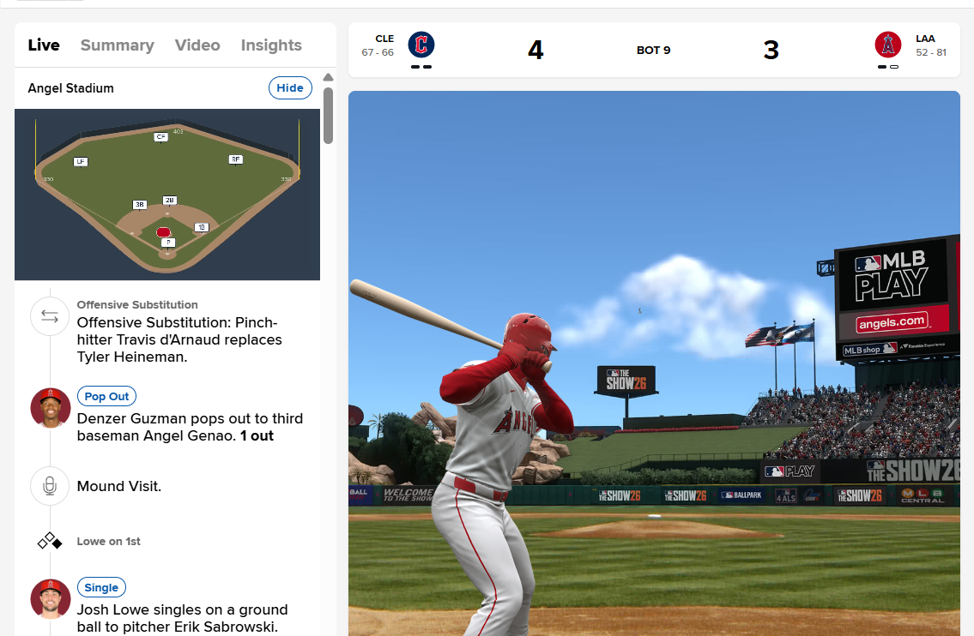Click the Pop Out play tag
The image size is (974, 636).
pos(106,396)
